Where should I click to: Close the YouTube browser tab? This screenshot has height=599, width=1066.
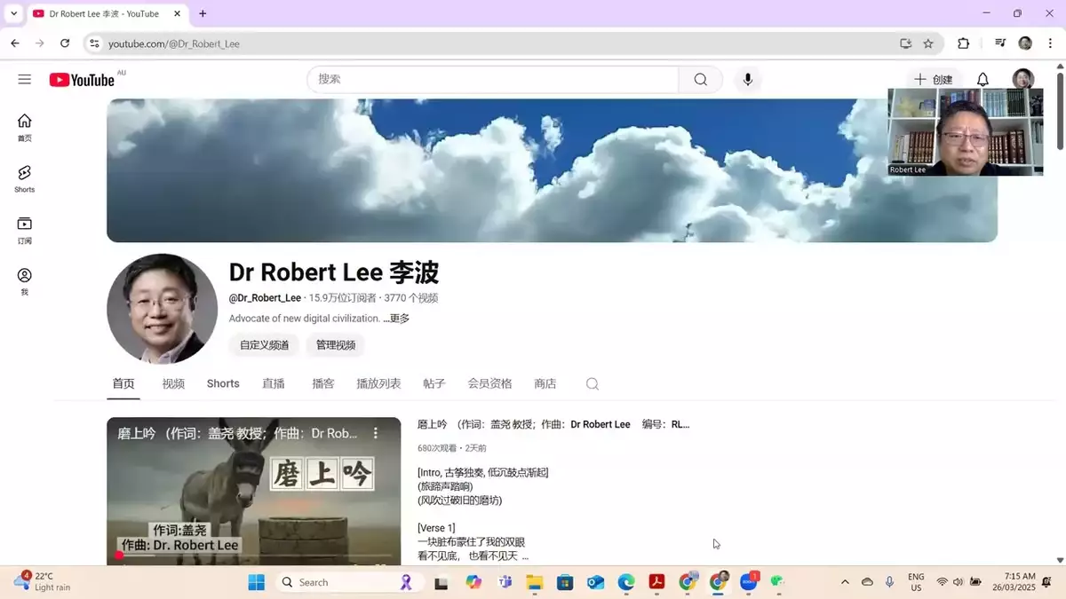177,13
